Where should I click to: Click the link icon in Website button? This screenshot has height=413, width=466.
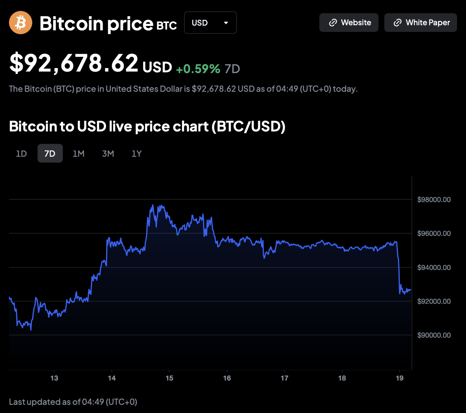[x=333, y=23]
